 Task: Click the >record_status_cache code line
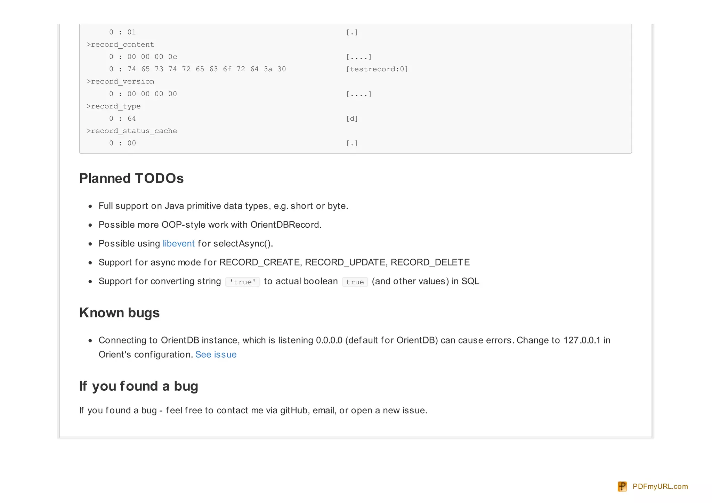tap(131, 131)
